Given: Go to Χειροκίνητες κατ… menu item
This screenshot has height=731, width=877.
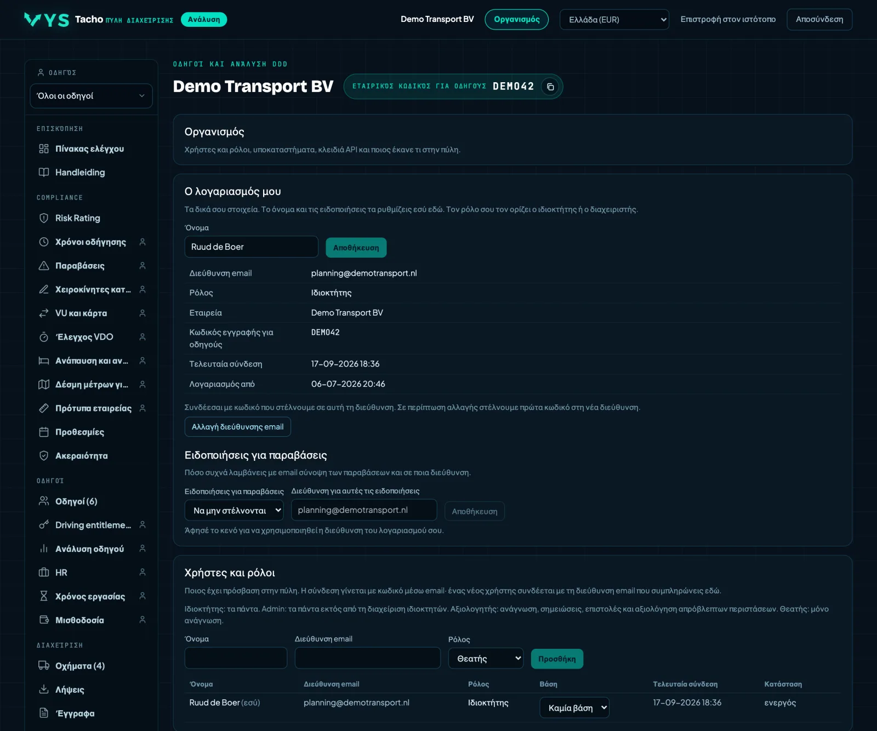Looking at the screenshot, I should click(93, 289).
